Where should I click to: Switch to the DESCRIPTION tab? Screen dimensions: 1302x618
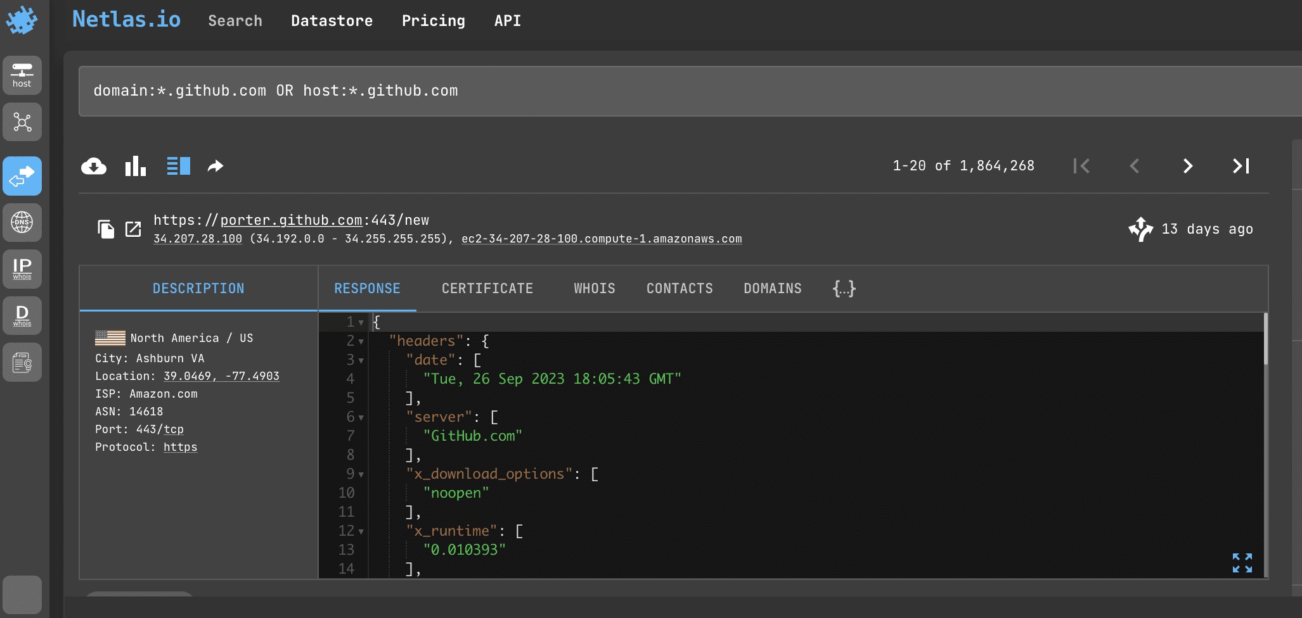[198, 289]
